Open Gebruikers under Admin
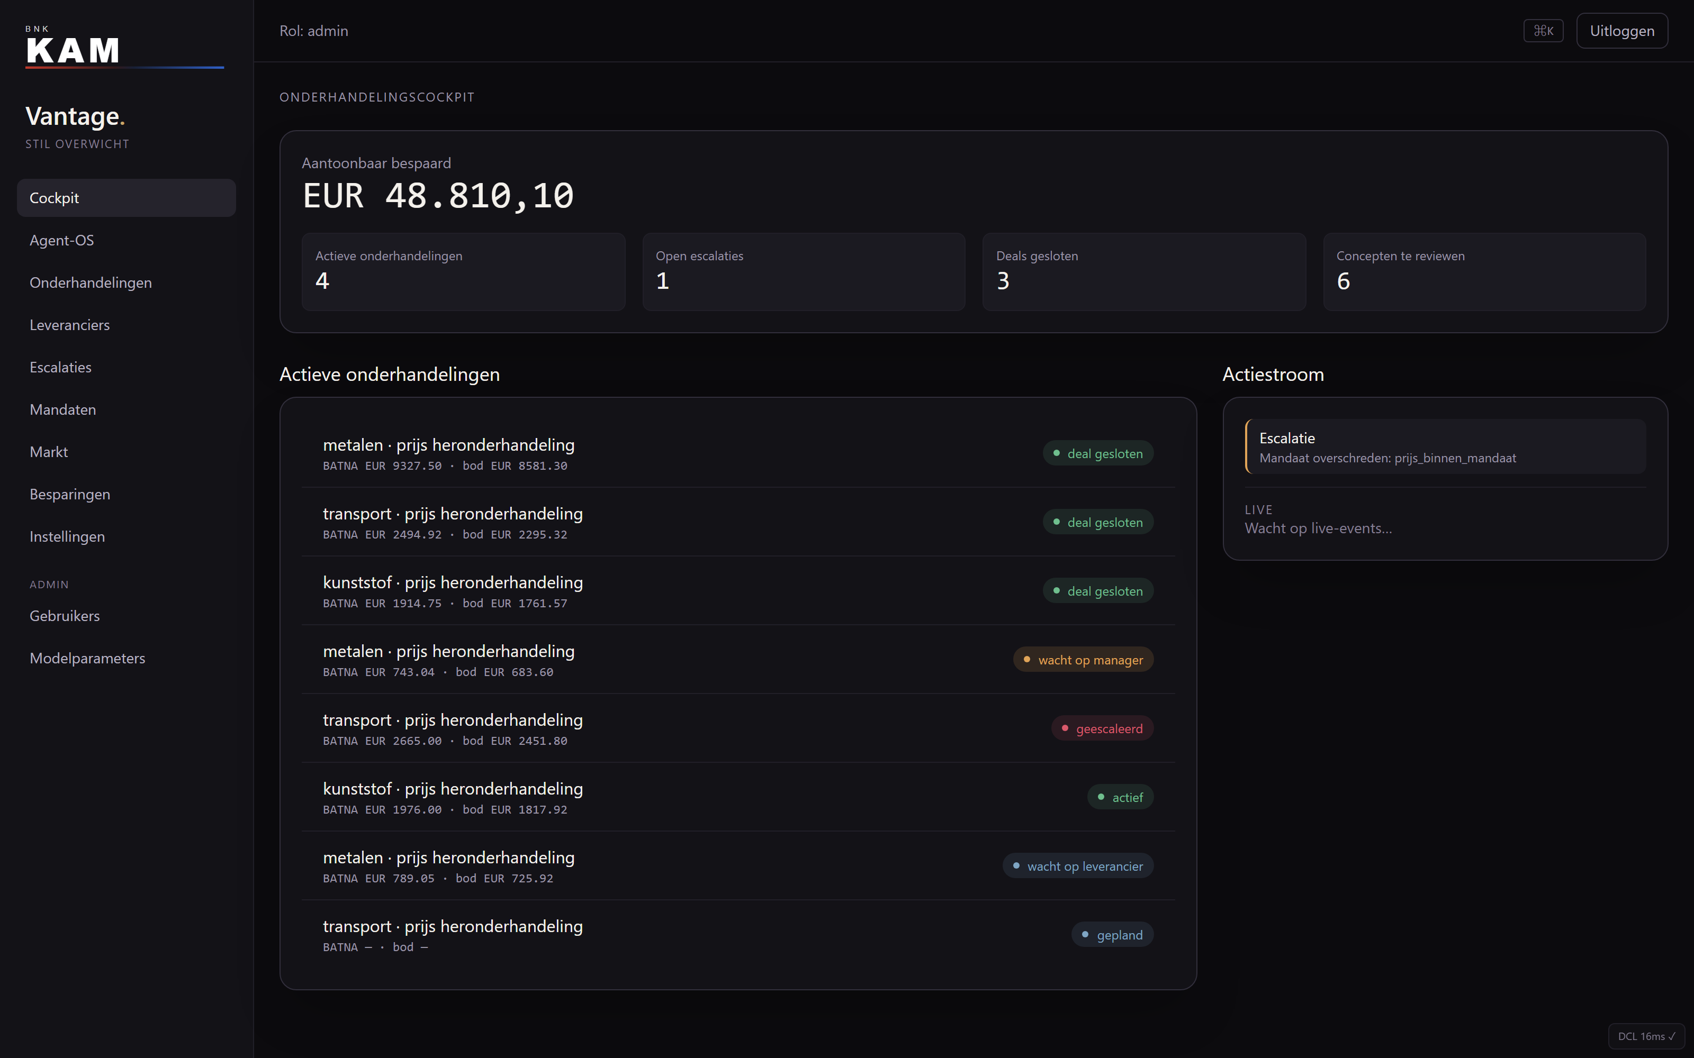 click(x=126, y=616)
